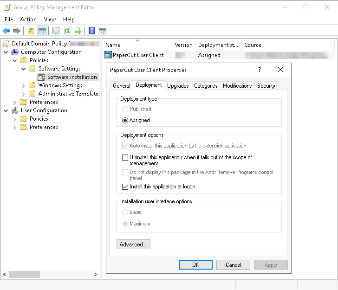Click the dialog help question mark
338x290 pixels.
click(x=260, y=70)
